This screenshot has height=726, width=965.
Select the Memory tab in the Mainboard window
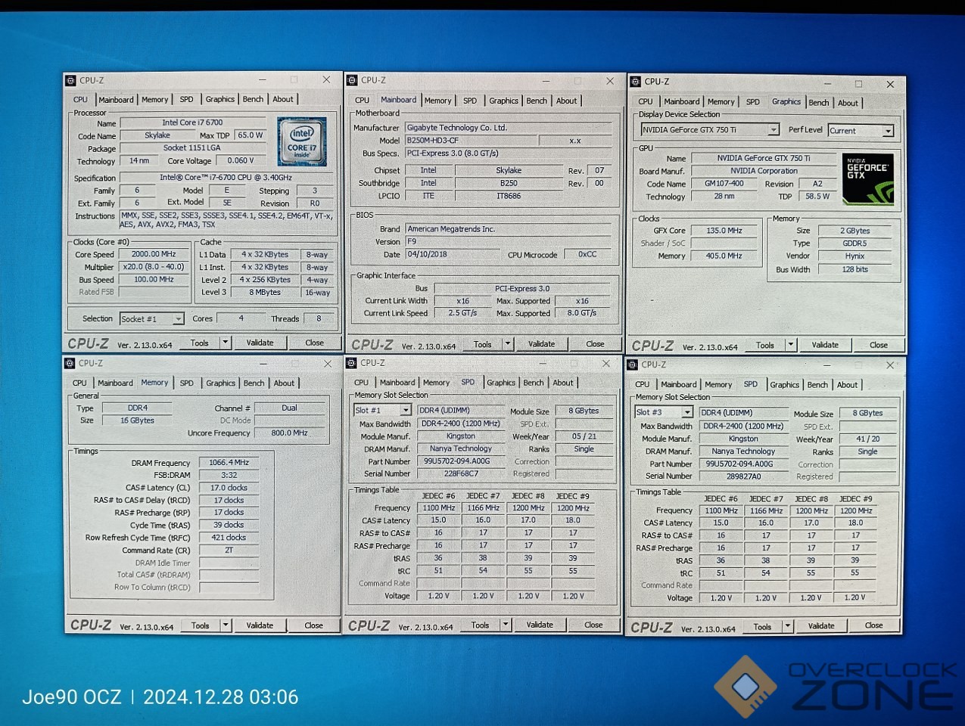[x=437, y=101]
